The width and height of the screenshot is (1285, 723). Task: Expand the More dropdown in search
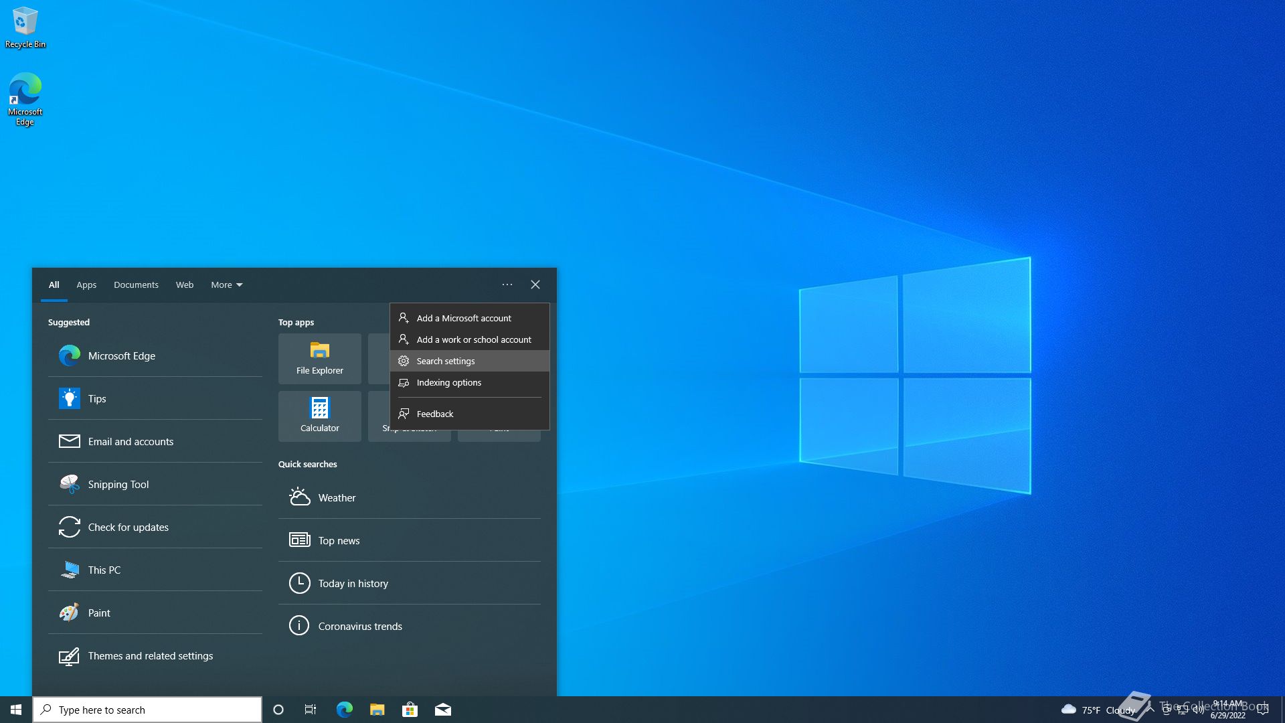point(227,285)
